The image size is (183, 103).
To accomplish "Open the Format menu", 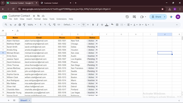I will click(37, 19).
